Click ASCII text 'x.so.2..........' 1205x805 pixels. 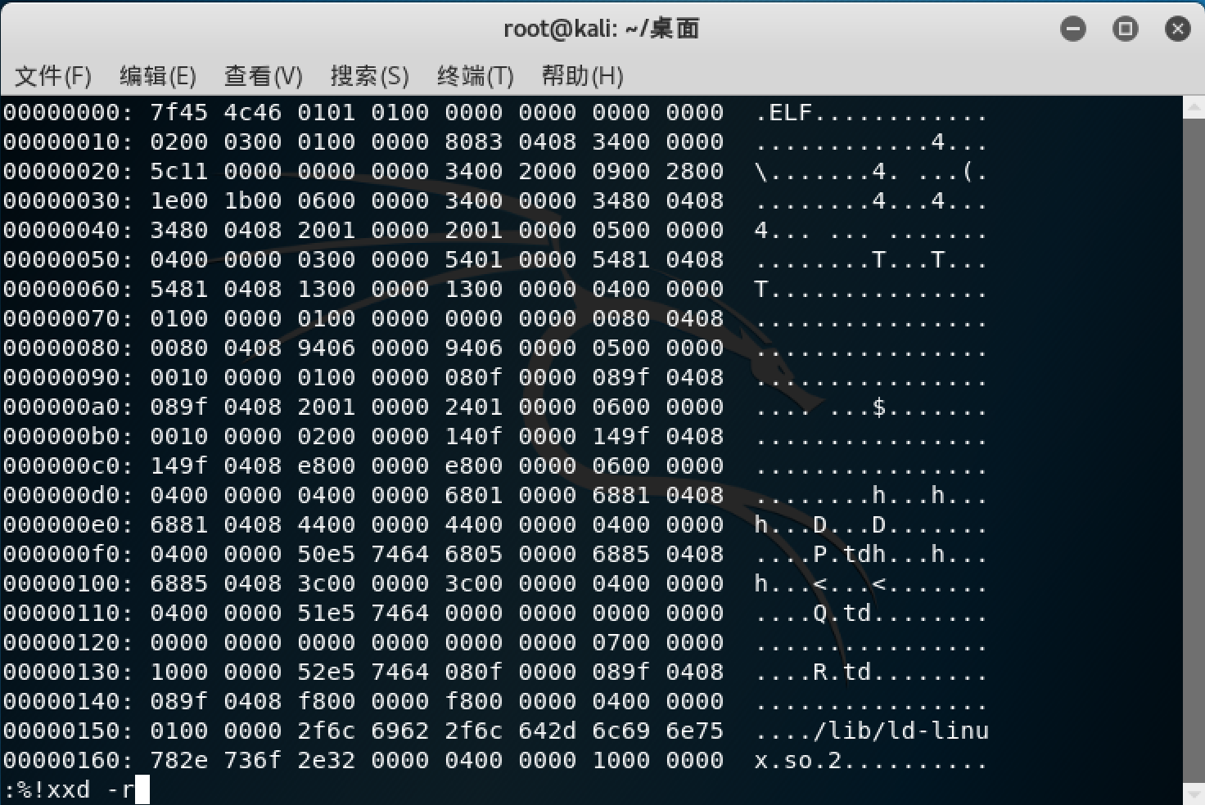871,760
